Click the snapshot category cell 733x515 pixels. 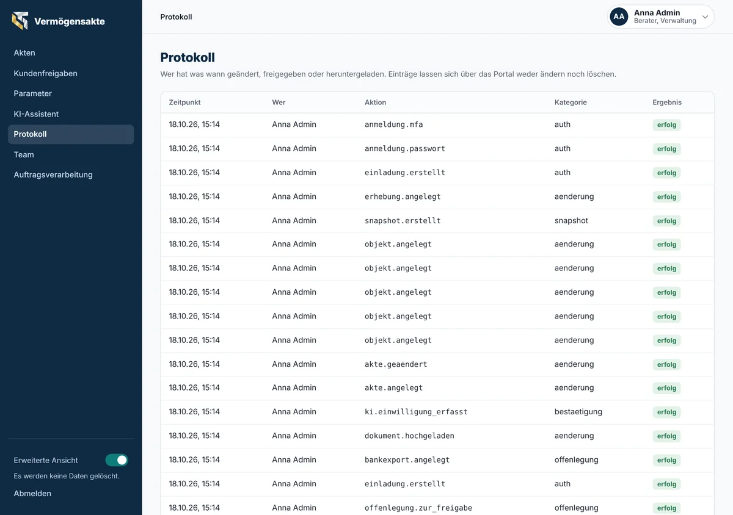[x=571, y=220]
